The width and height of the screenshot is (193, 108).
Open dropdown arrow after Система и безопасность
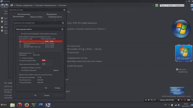(58, 5)
